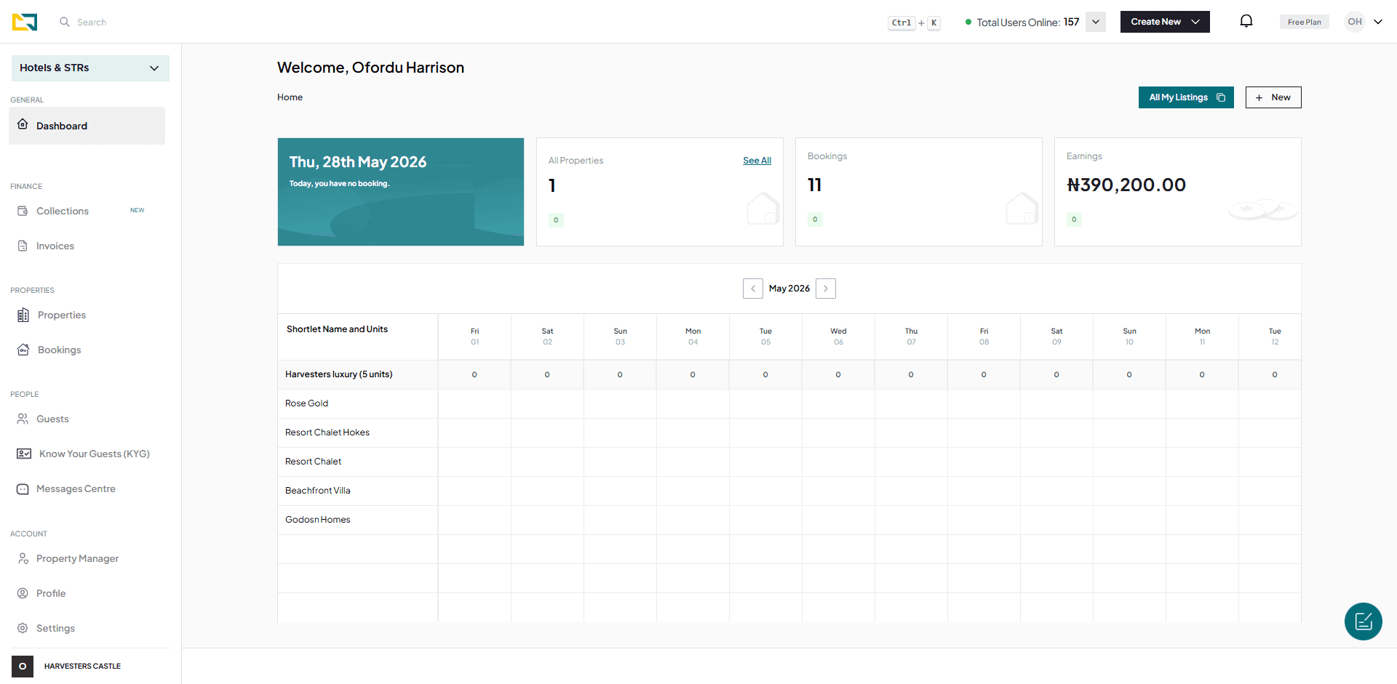Click the date banner card

(401, 192)
